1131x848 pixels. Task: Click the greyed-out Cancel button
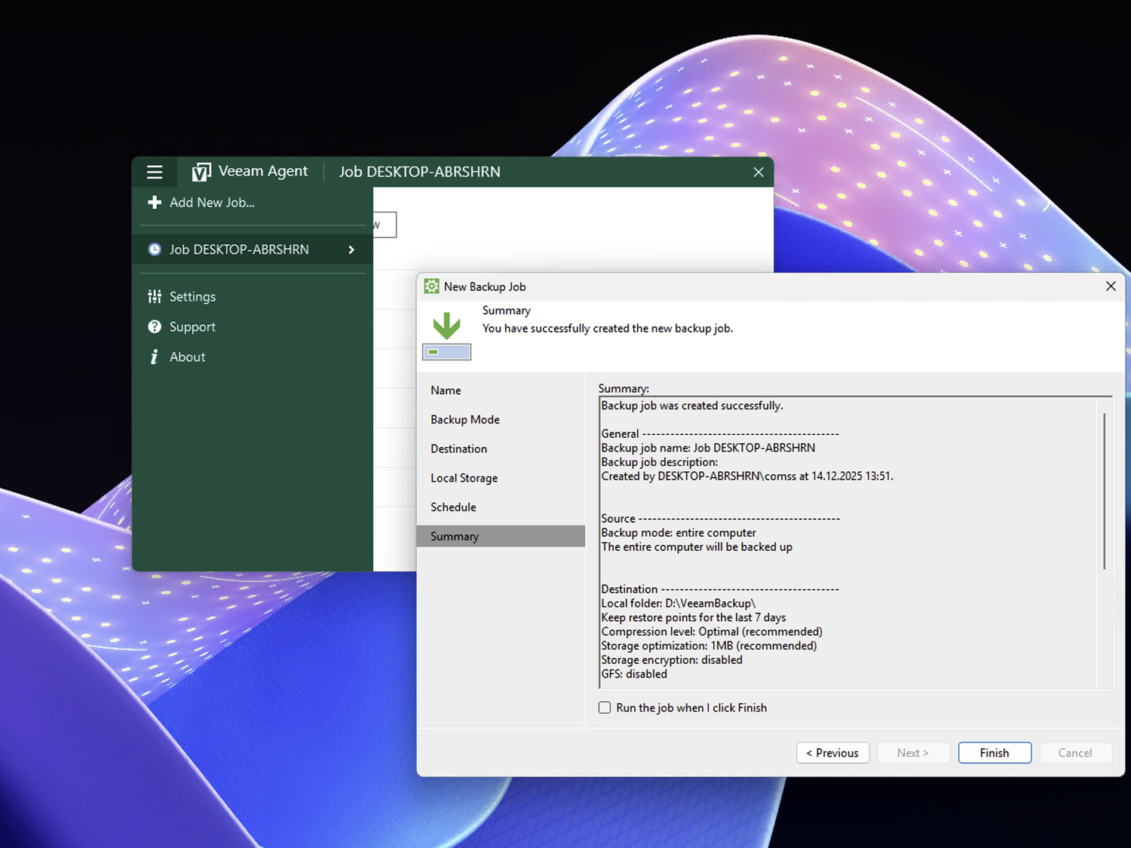pyautogui.click(x=1075, y=752)
